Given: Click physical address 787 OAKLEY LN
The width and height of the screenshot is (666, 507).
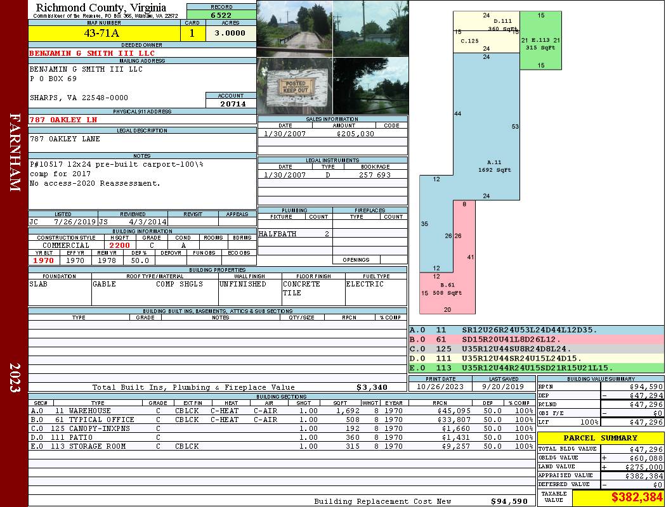Looking at the screenshot, I should coord(63,120).
